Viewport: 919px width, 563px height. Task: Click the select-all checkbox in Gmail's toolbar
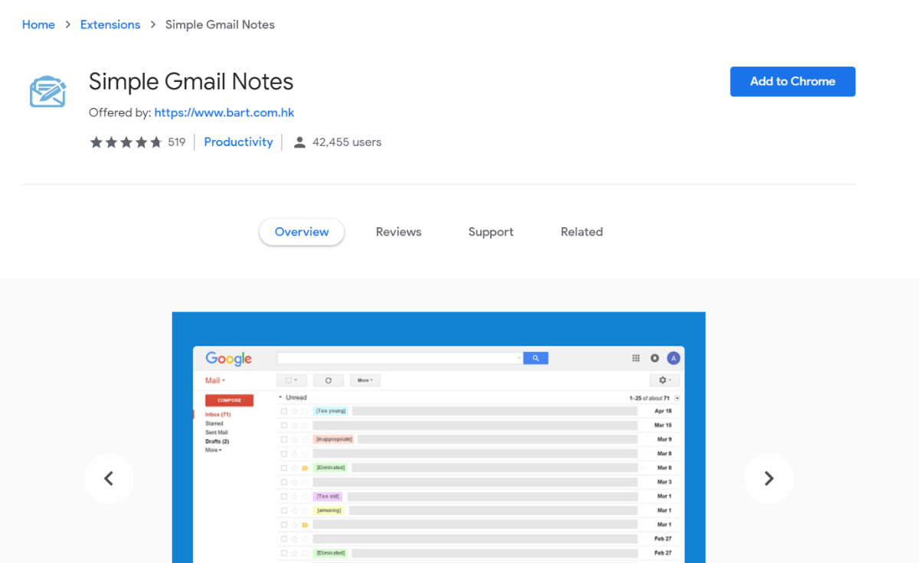point(286,380)
